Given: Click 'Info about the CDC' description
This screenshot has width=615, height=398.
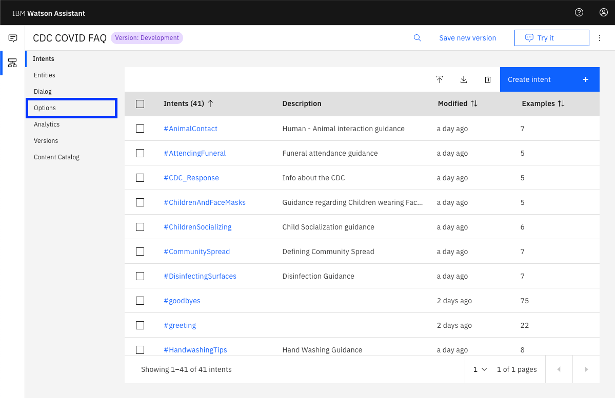Looking at the screenshot, I should pyautogui.click(x=313, y=178).
